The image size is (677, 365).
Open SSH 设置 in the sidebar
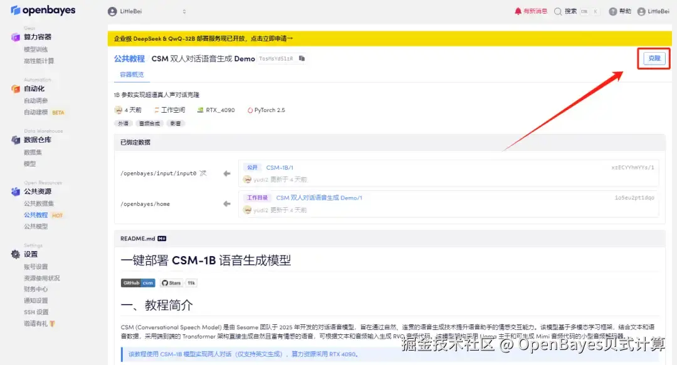pyautogui.click(x=36, y=312)
